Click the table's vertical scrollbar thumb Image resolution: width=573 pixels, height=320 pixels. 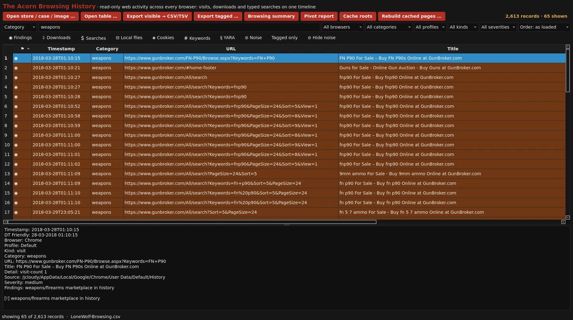pyautogui.click(x=568, y=71)
